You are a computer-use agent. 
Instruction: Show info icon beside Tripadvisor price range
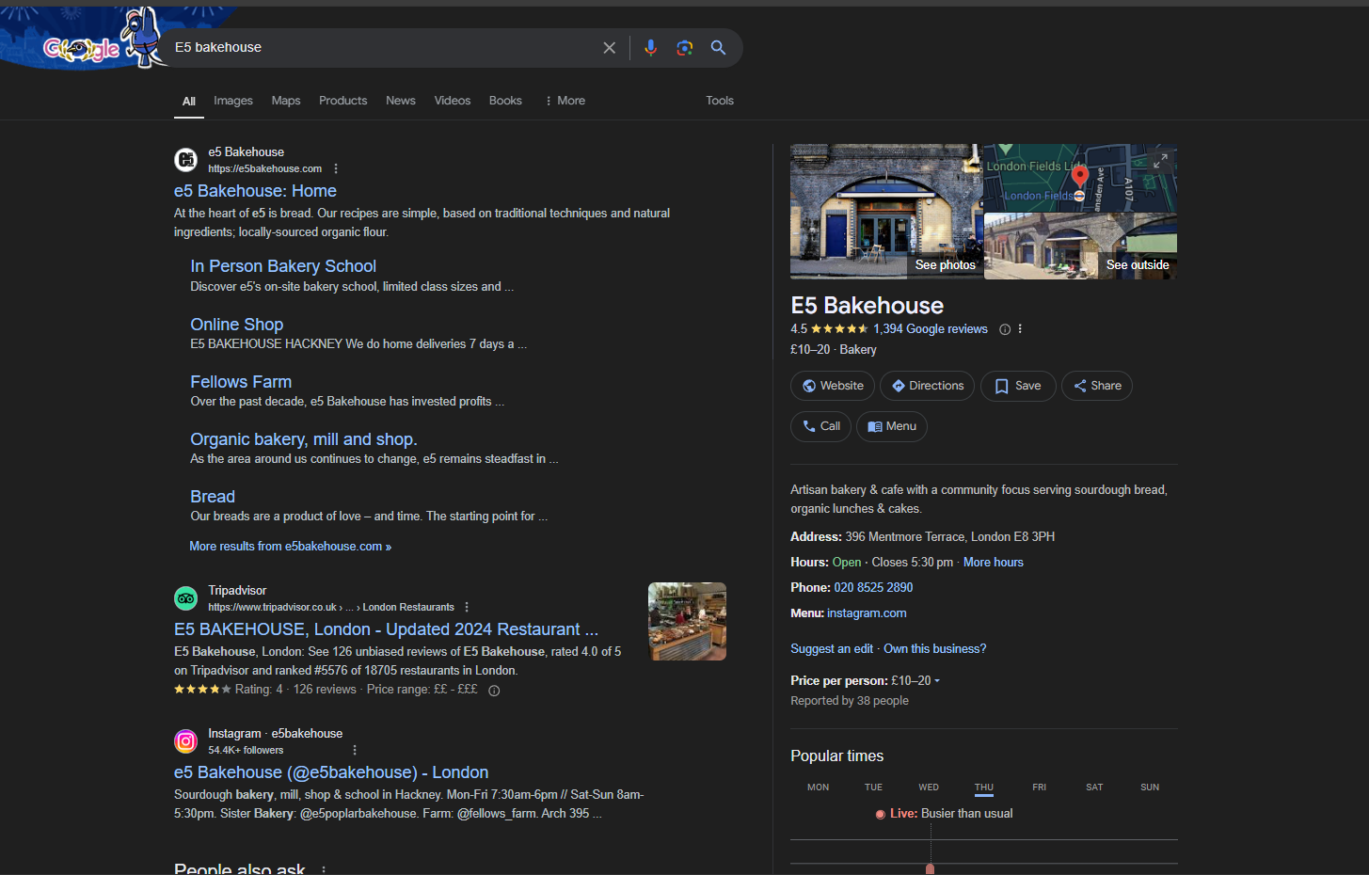pyautogui.click(x=494, y=691)
